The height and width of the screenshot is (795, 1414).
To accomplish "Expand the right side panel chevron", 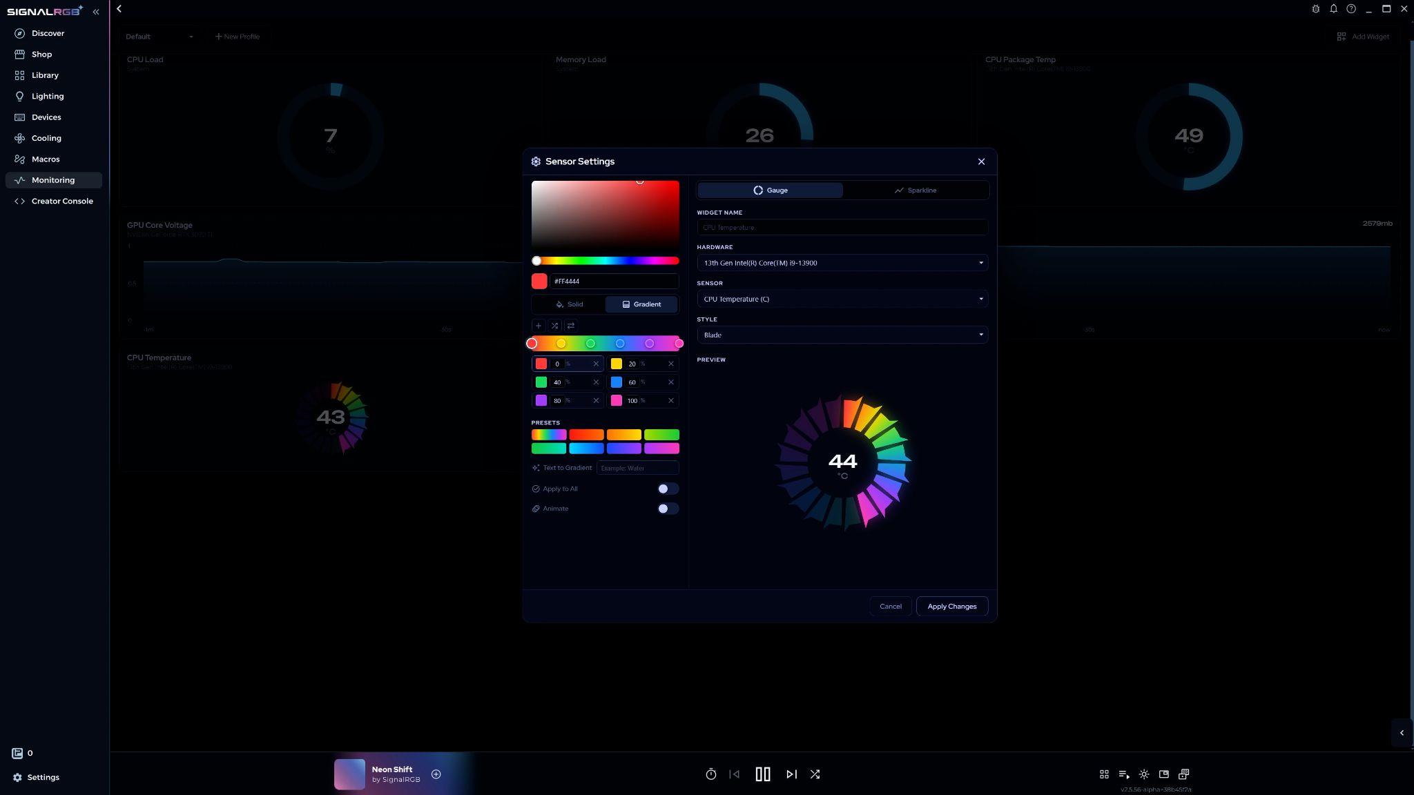I will (1402, 733).
